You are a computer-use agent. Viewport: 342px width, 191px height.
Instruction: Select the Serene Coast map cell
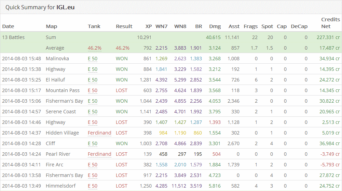(60, 112)
